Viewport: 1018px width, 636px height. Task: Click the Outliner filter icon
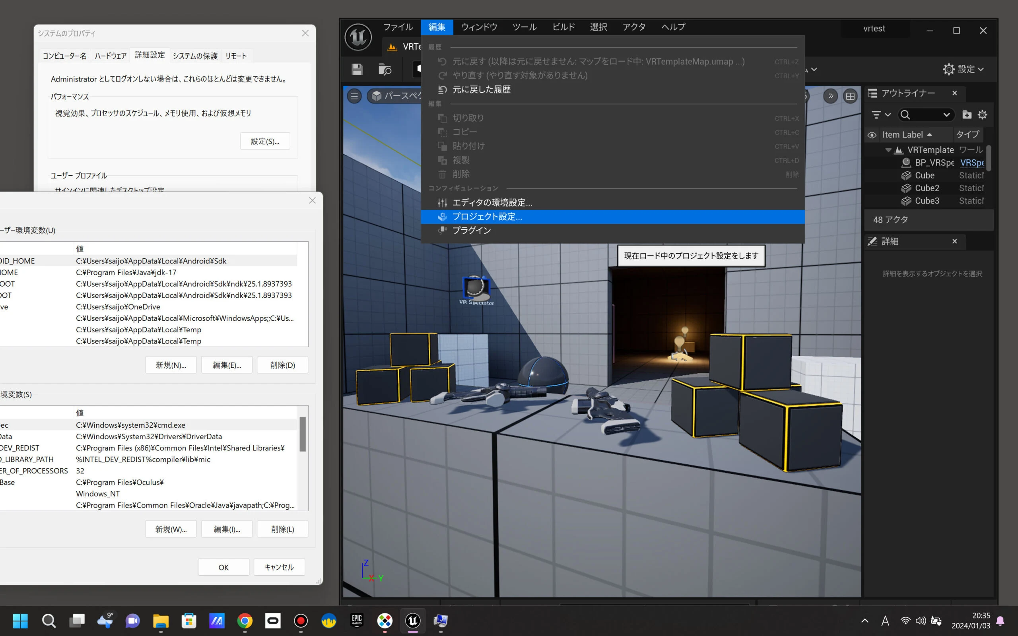(877, 115)
